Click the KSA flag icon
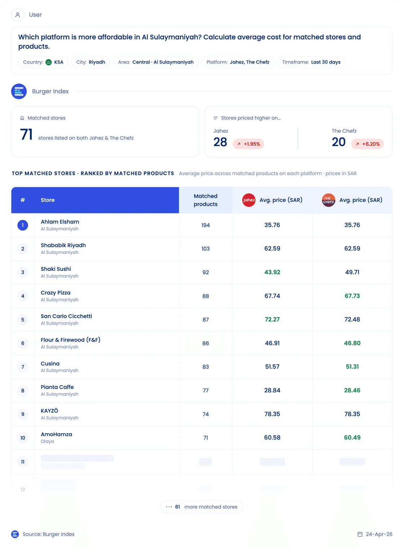This screenshot has height=549, width=404. (x=49, y=62)
